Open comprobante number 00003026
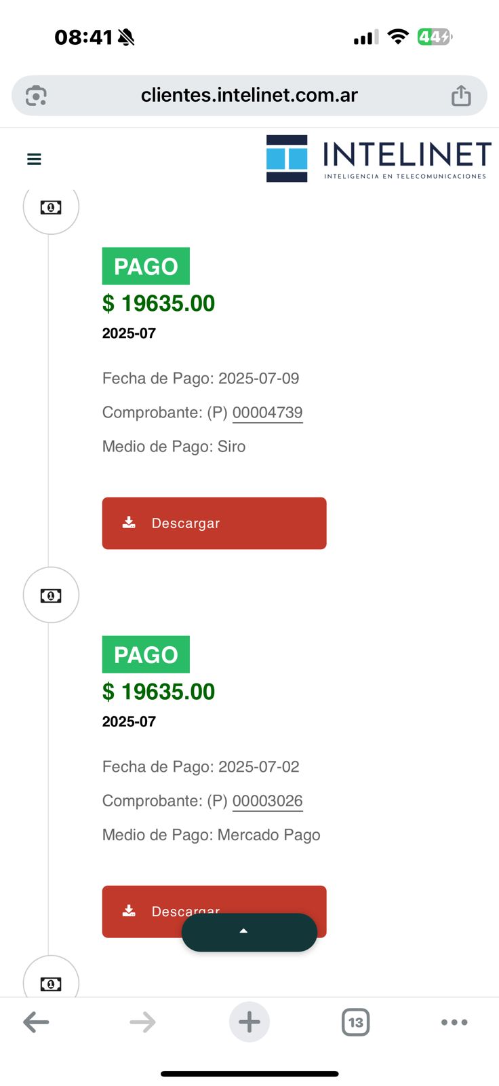The width and height of the screenshot is (499, 1086). [267, 801]
